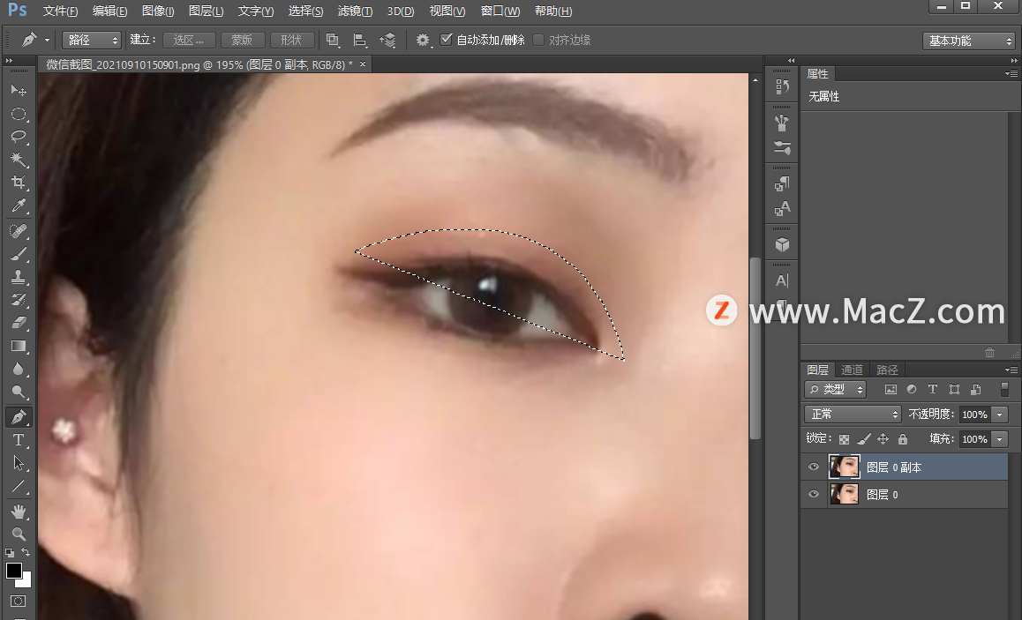
Task: Select the Clone Stamp tool
Action: click(19, 277)
